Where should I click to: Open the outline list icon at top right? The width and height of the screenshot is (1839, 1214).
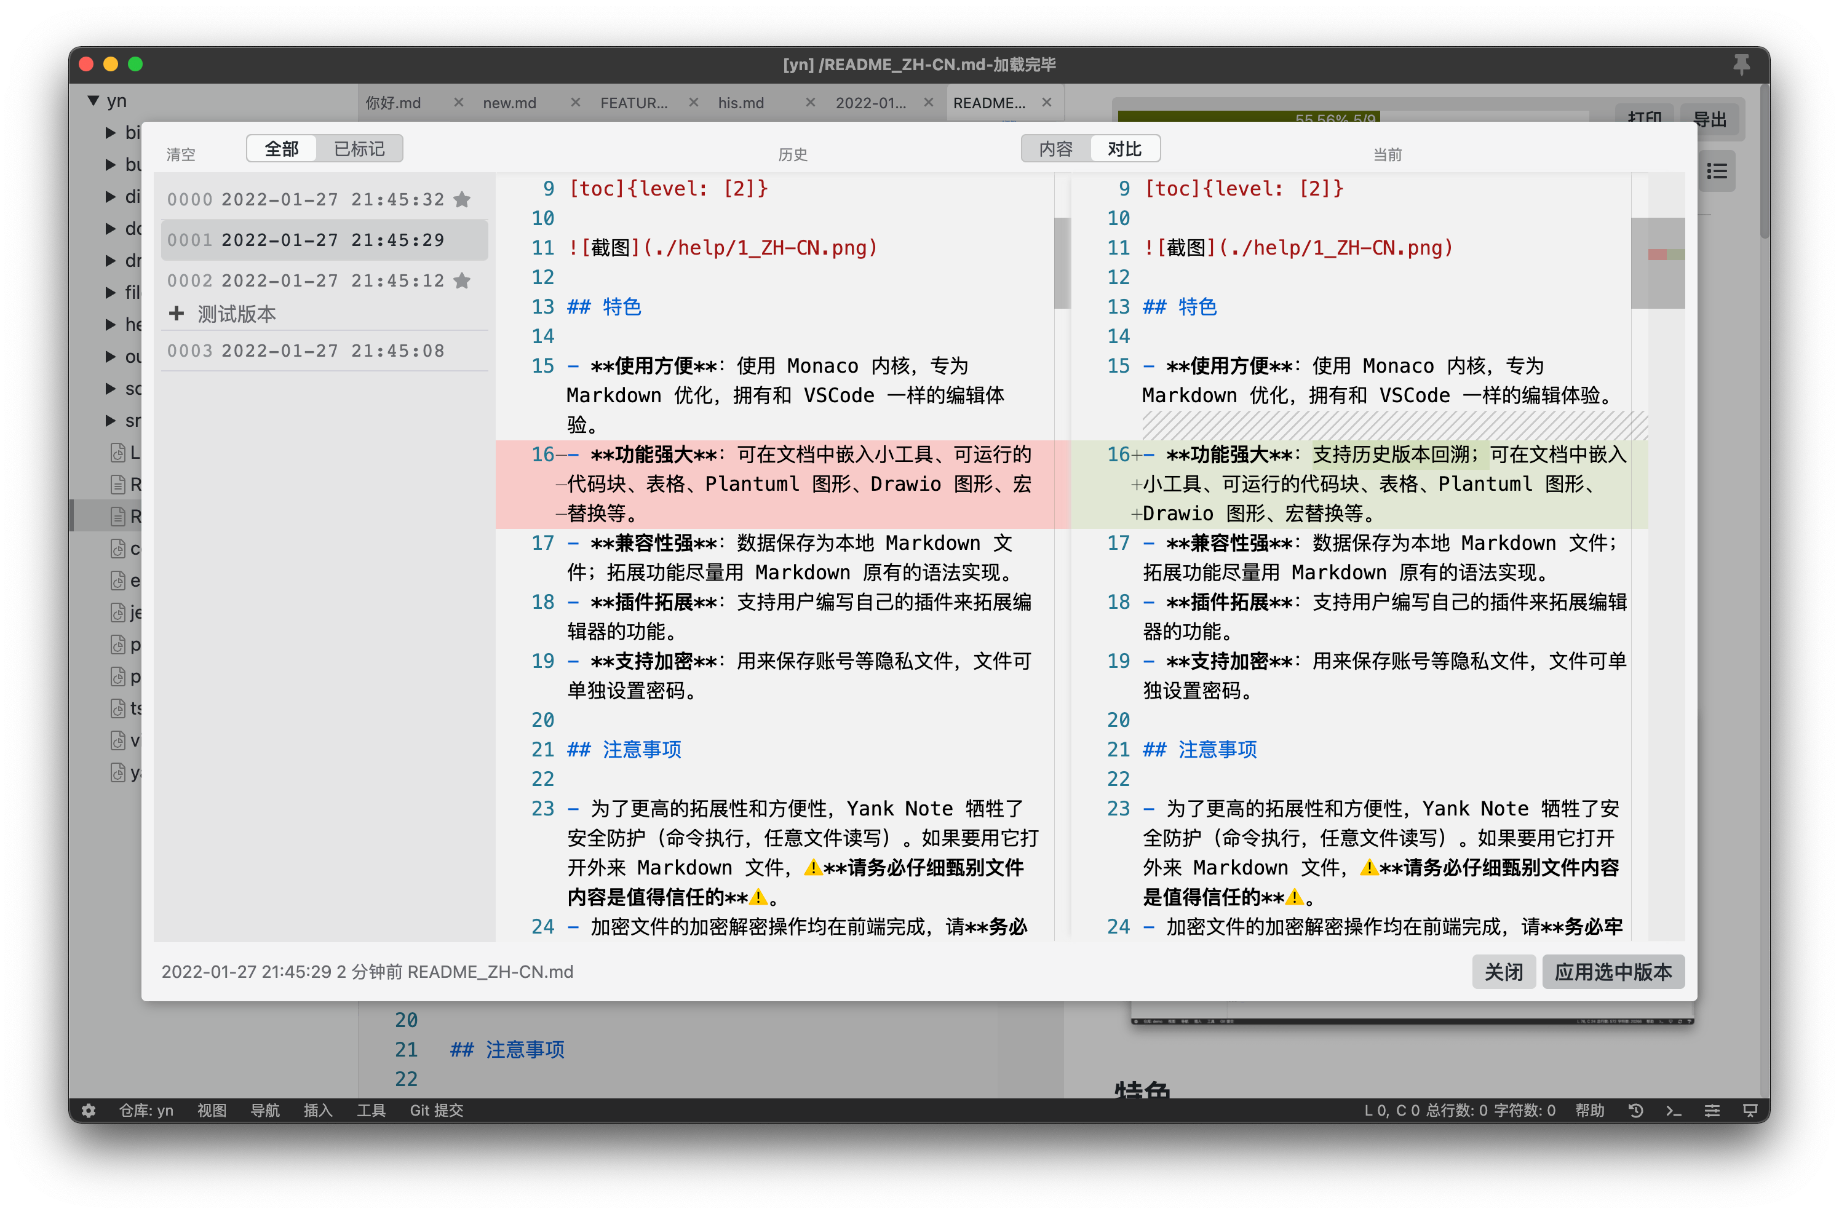click(1717, 171)
